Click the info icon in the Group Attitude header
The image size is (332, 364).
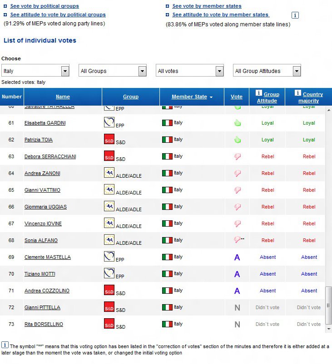pyautogui.click(x=259, y=93)
